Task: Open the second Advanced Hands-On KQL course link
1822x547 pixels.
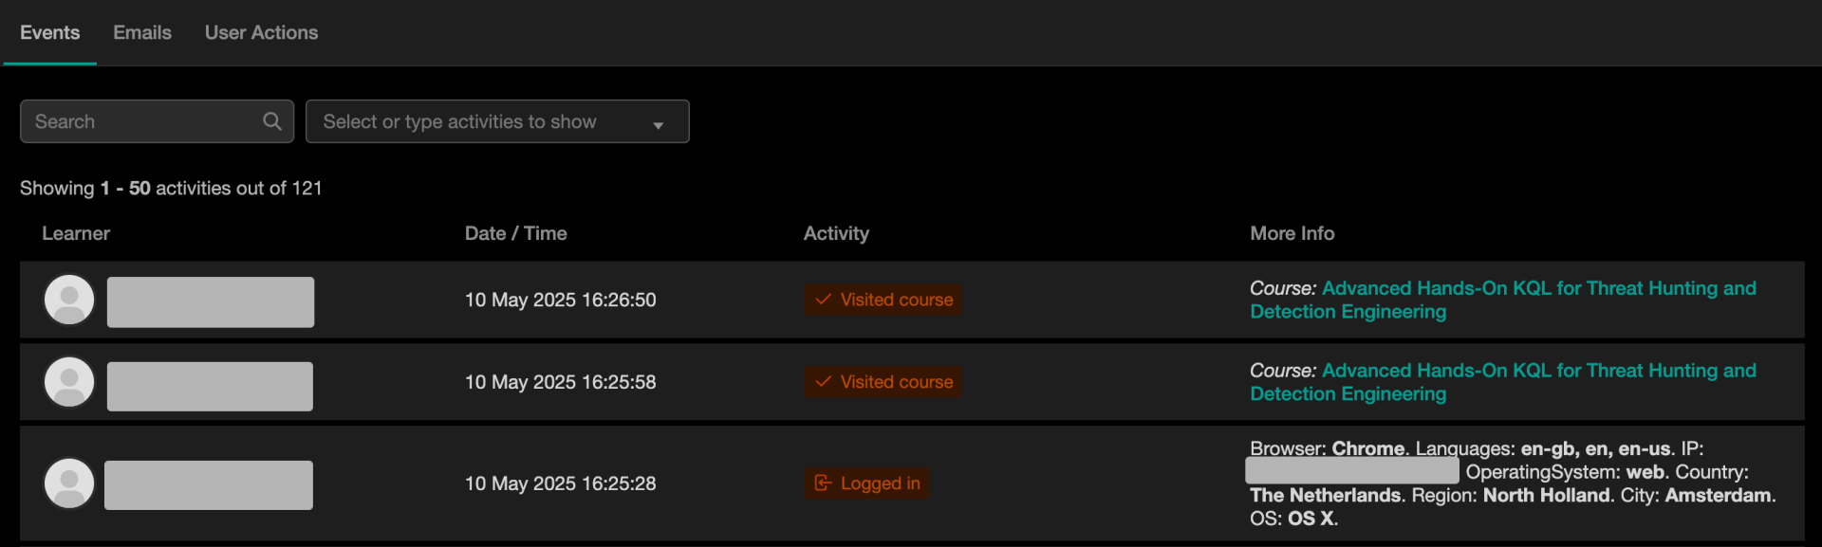Action: (1503, 382)
